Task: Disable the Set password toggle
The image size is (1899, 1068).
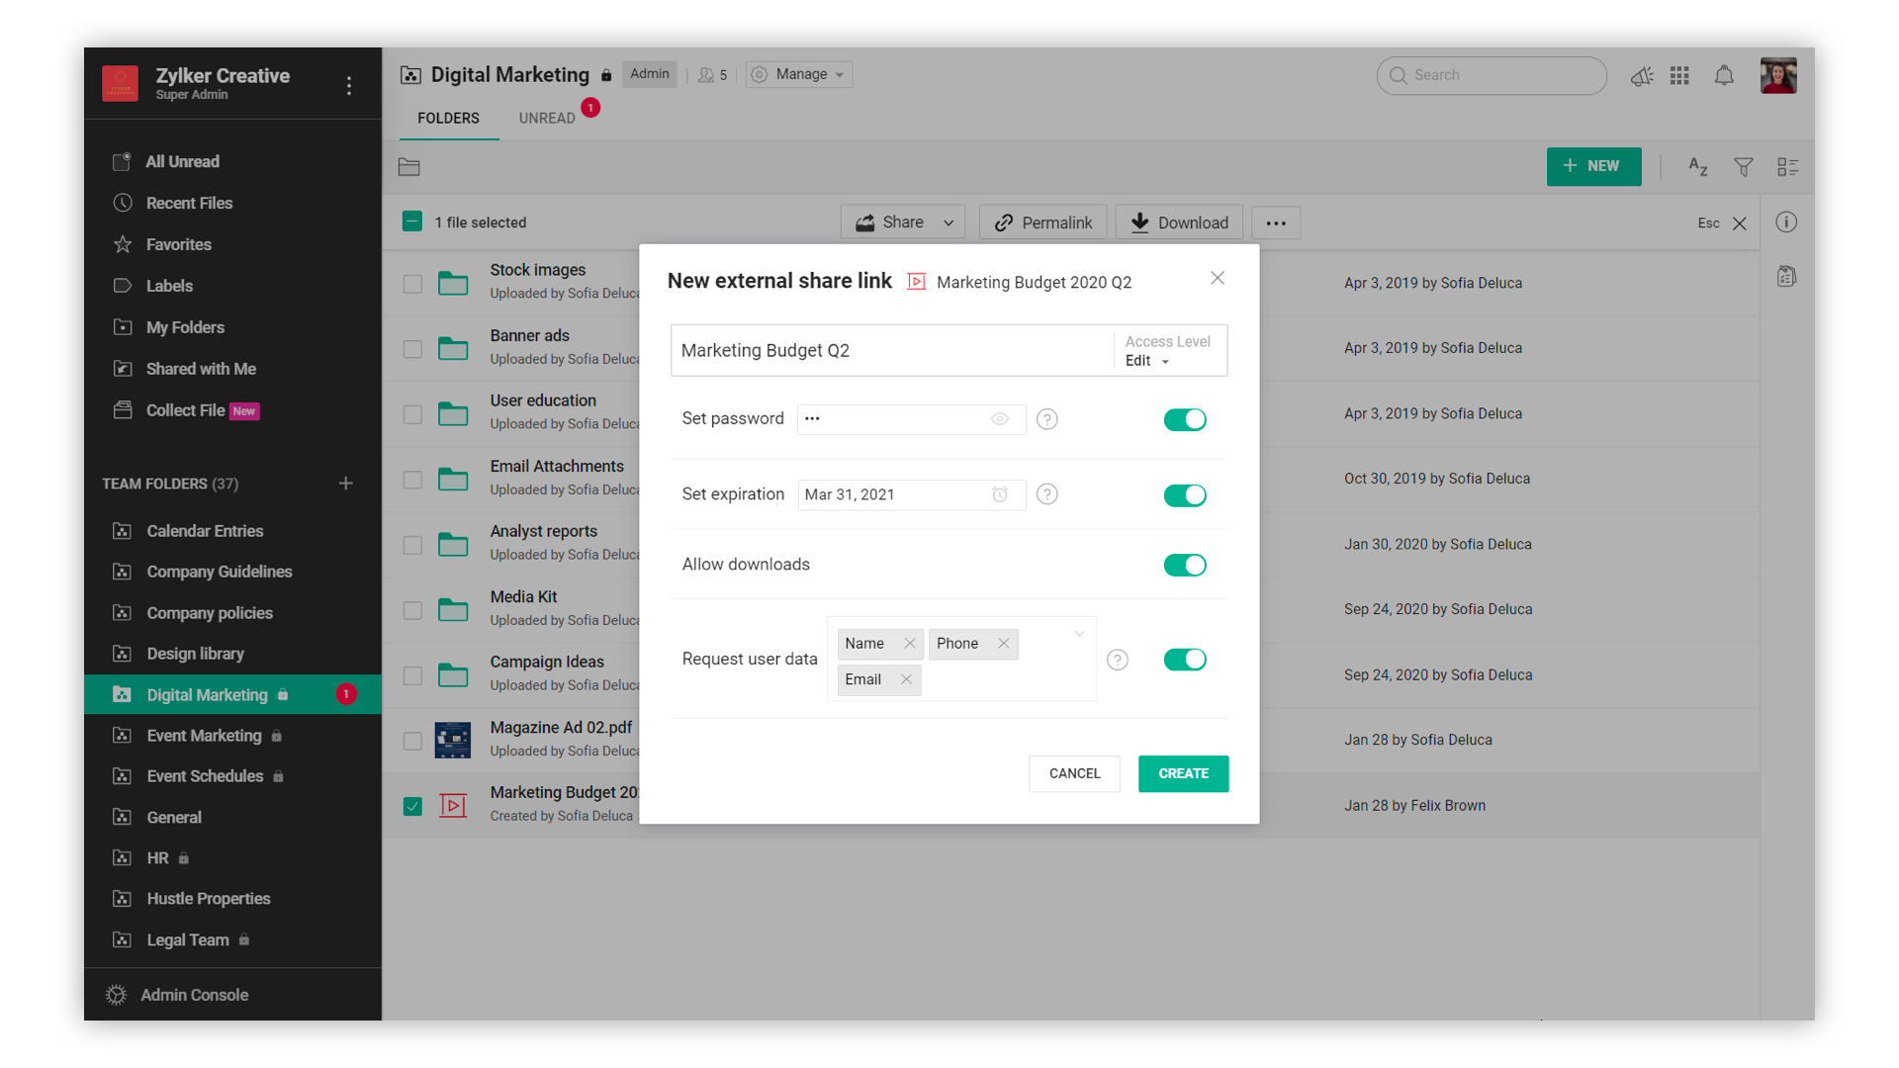Action: coord(1184,419)
